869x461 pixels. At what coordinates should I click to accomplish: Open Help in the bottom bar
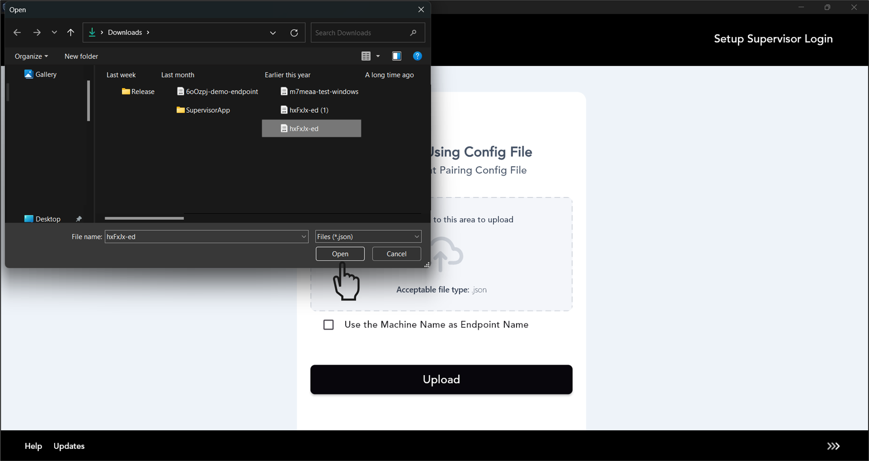pyautogui.click(x=33, y=446)
